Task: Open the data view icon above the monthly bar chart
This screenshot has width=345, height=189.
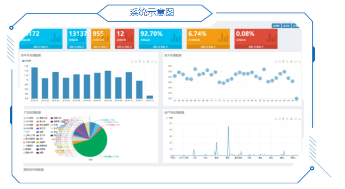Action: click(140, 61)
